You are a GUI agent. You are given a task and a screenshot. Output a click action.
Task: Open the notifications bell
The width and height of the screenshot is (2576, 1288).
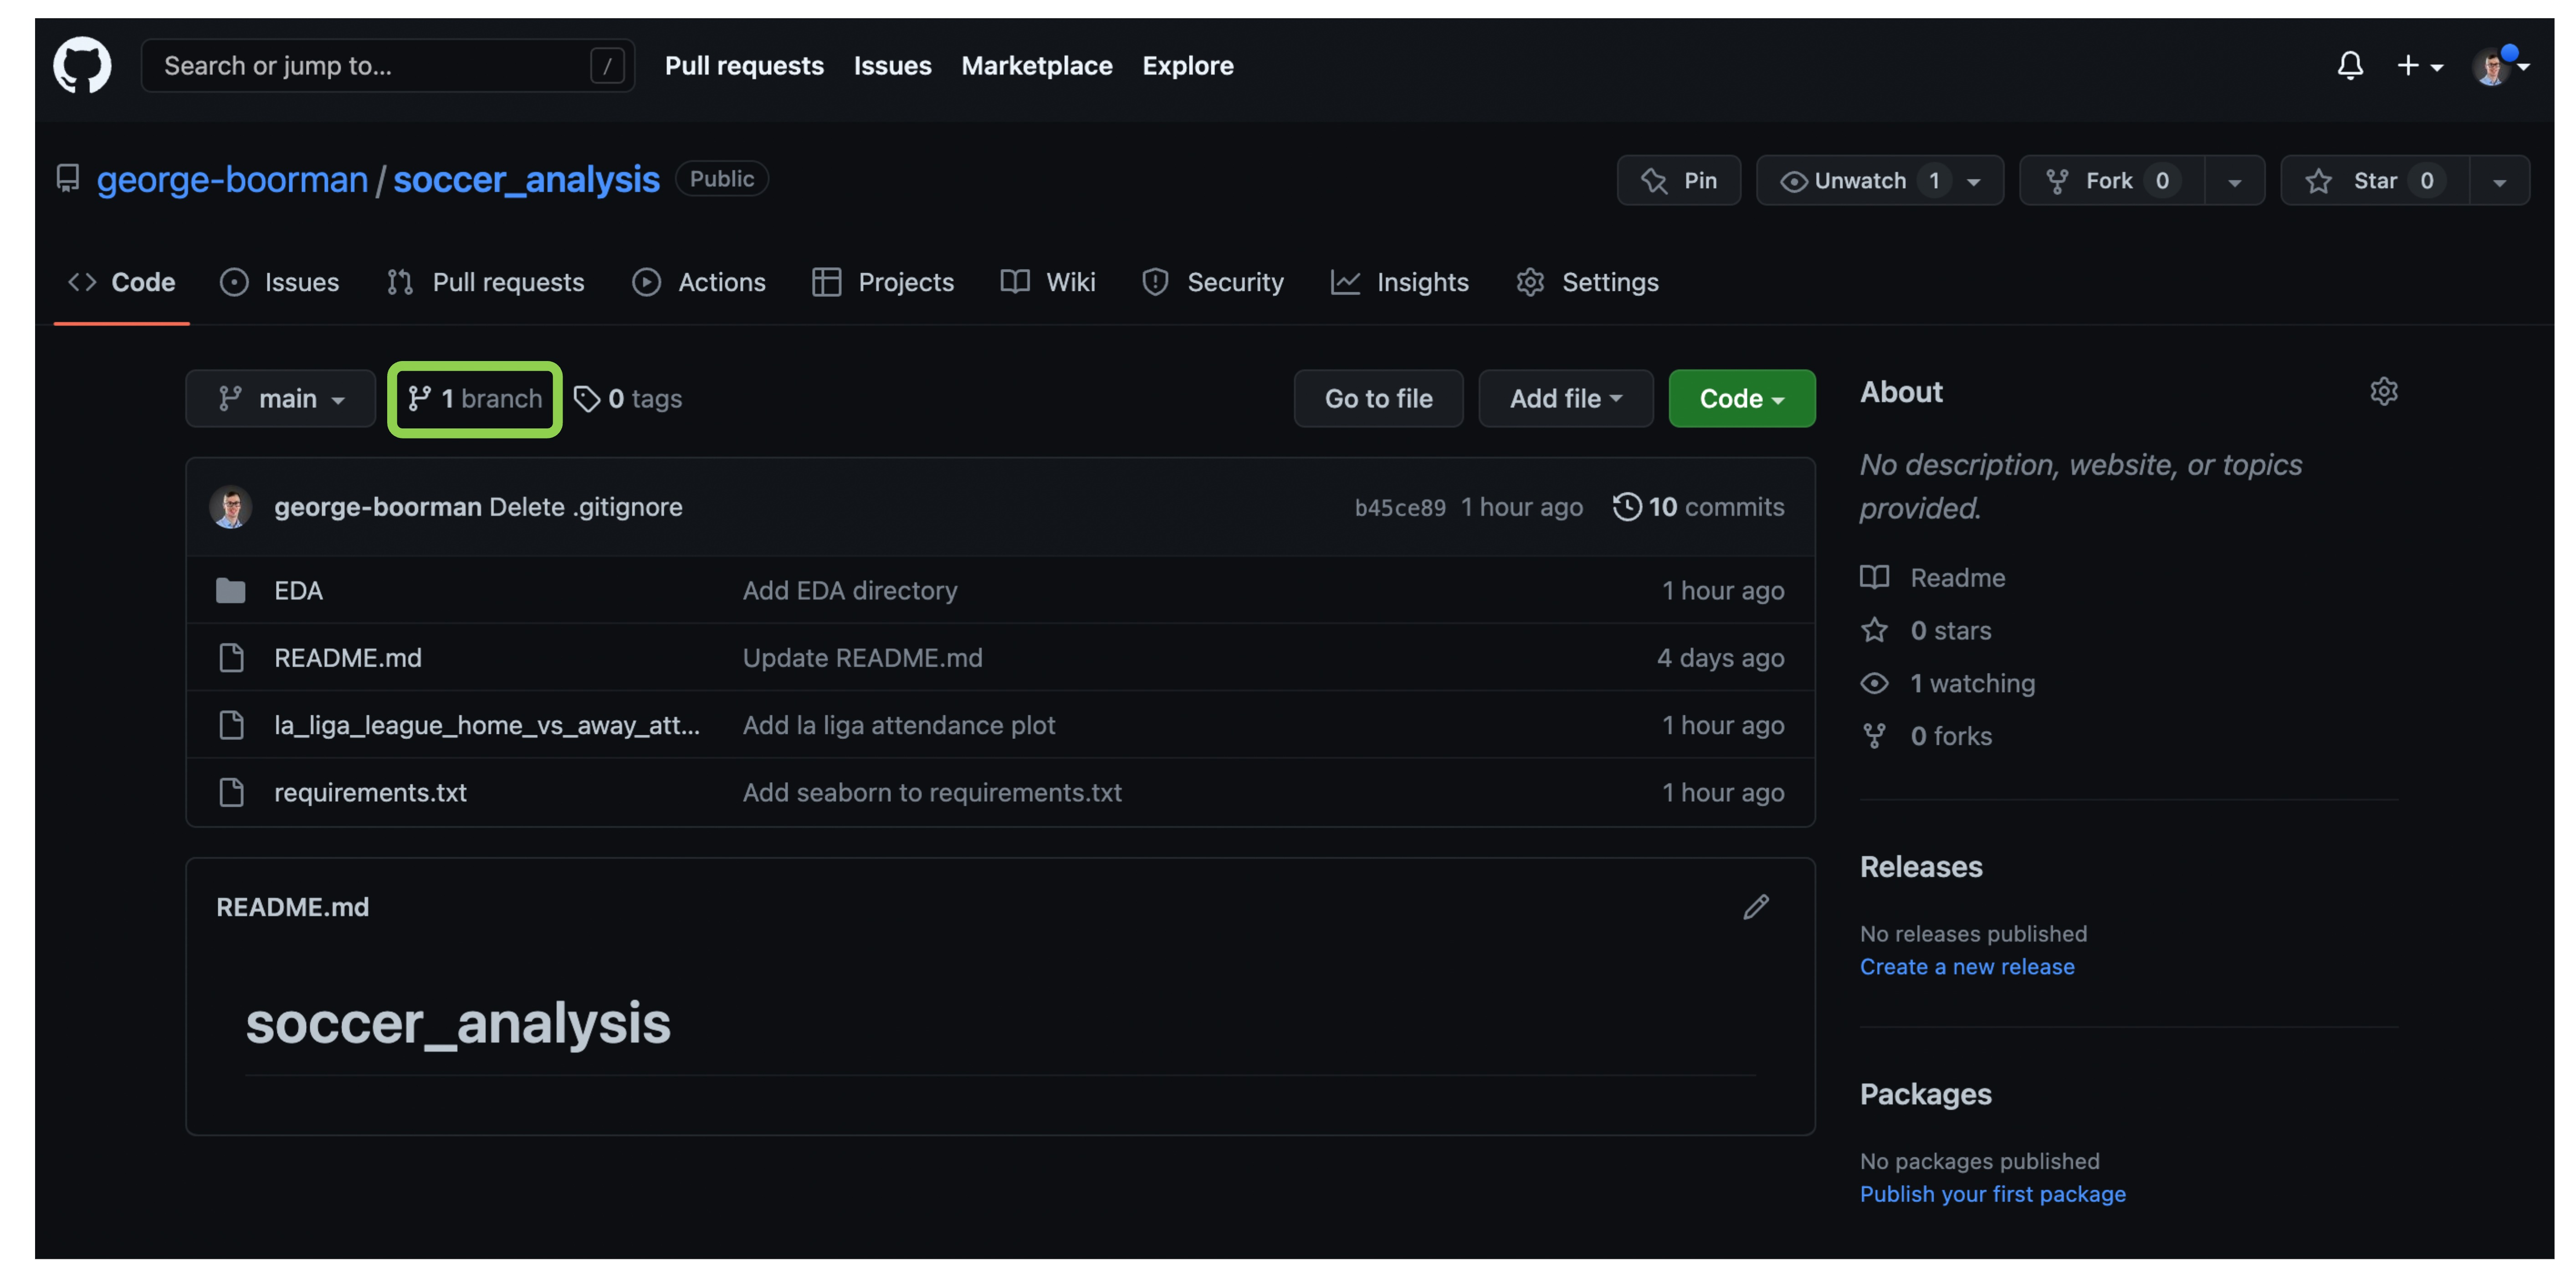(2350, 65)
